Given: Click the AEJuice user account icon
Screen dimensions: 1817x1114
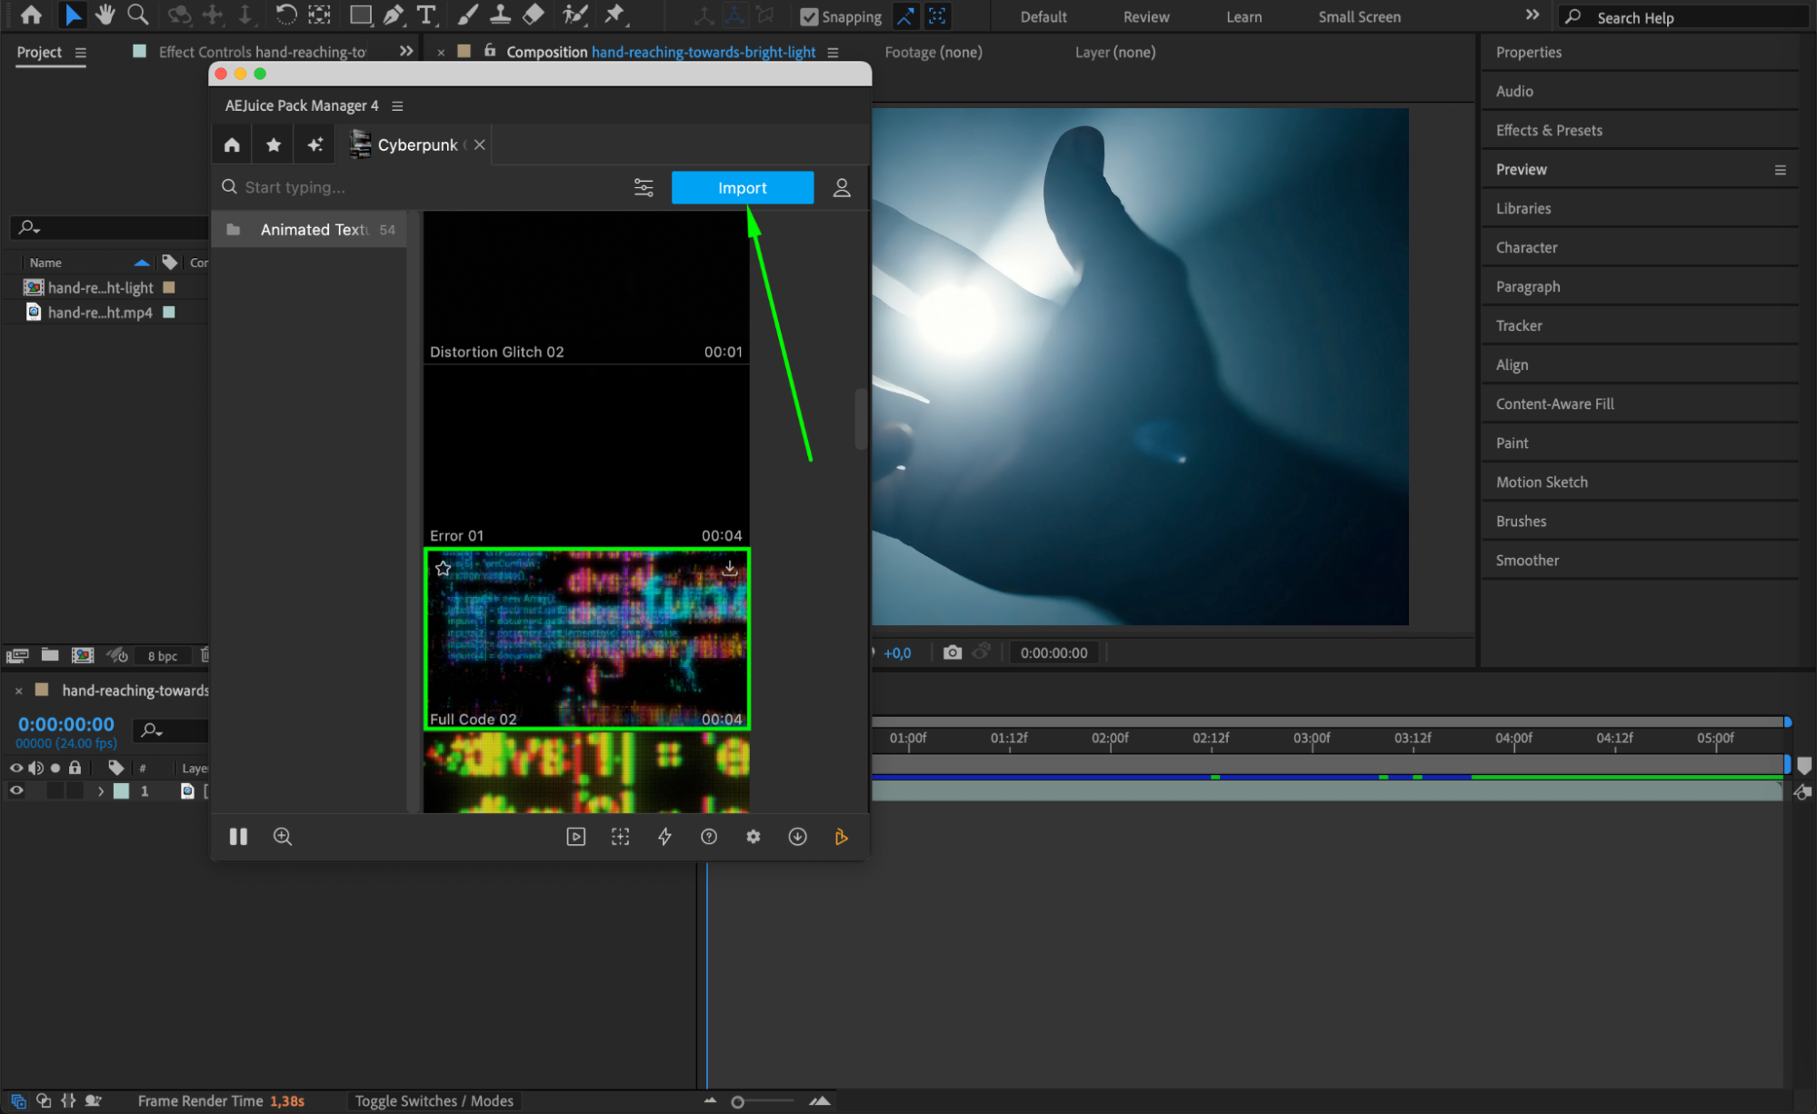Looking at the screenshot, I should coord(842,188).
